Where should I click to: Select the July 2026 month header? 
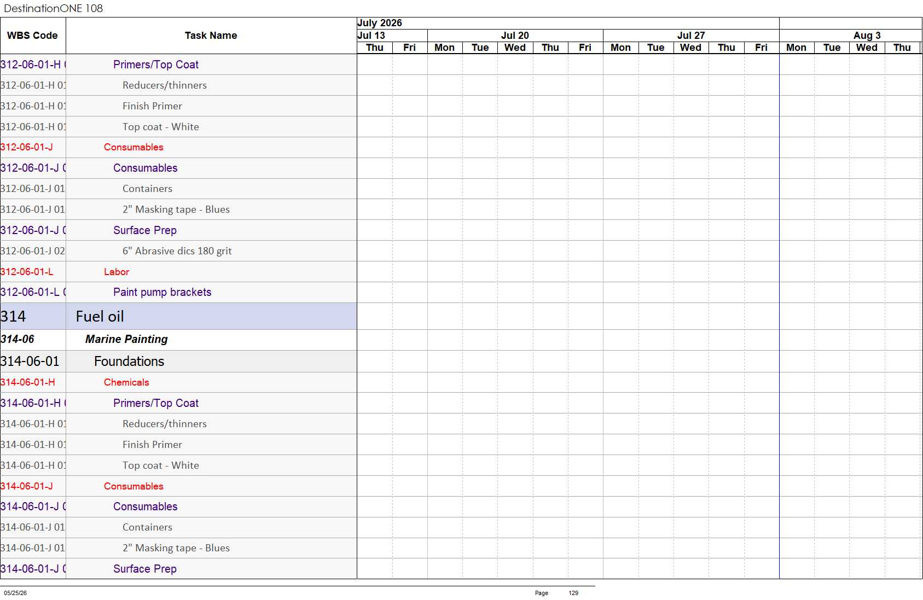pos(568,23)
